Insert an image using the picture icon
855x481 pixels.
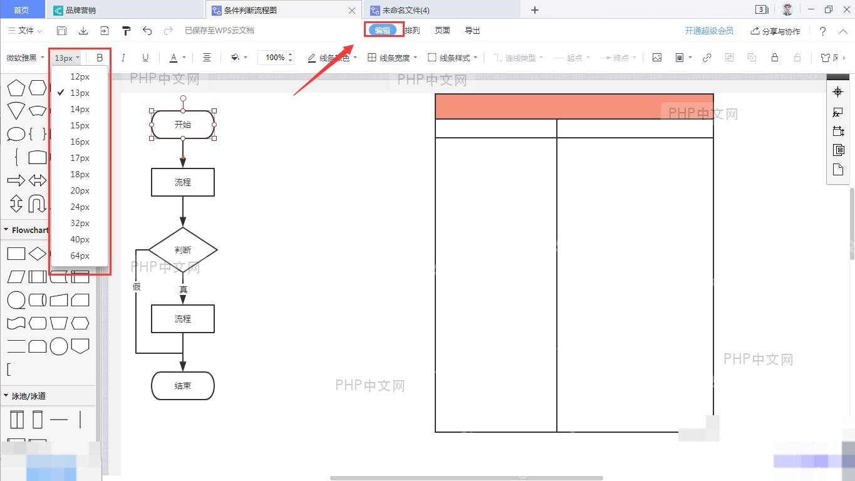point(656,58)
